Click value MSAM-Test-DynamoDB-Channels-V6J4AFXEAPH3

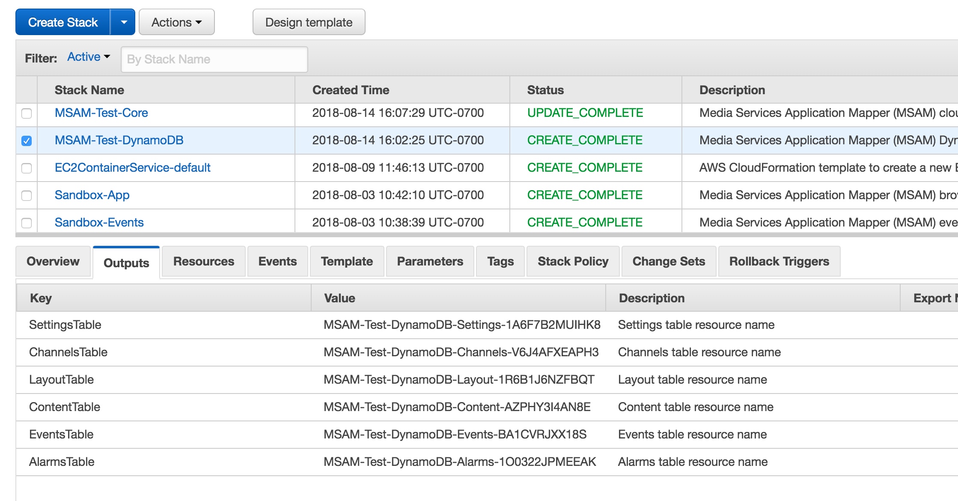pos(461,352)
